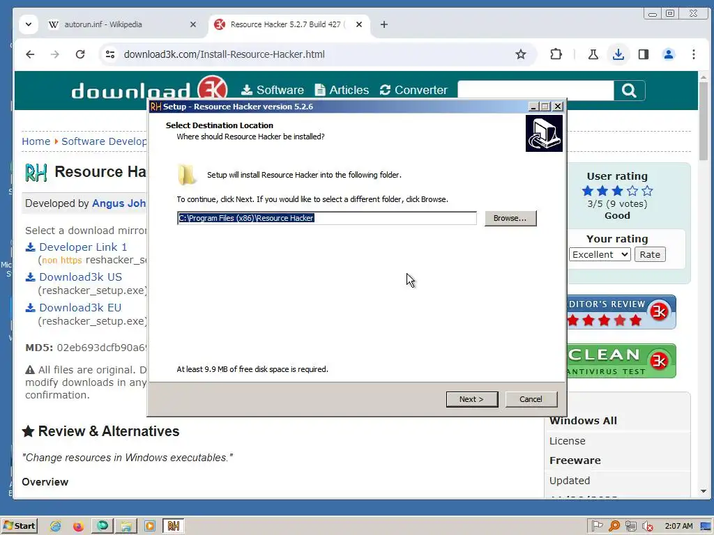Select the Resource Hacker 5.2.7 browser tab
The height and width of the screenshot is (535, 714).
(287, 24)
